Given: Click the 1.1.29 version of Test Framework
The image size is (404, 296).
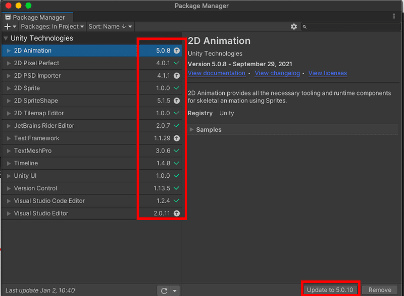Looking at the screenshot, I should tap(162, 138).
